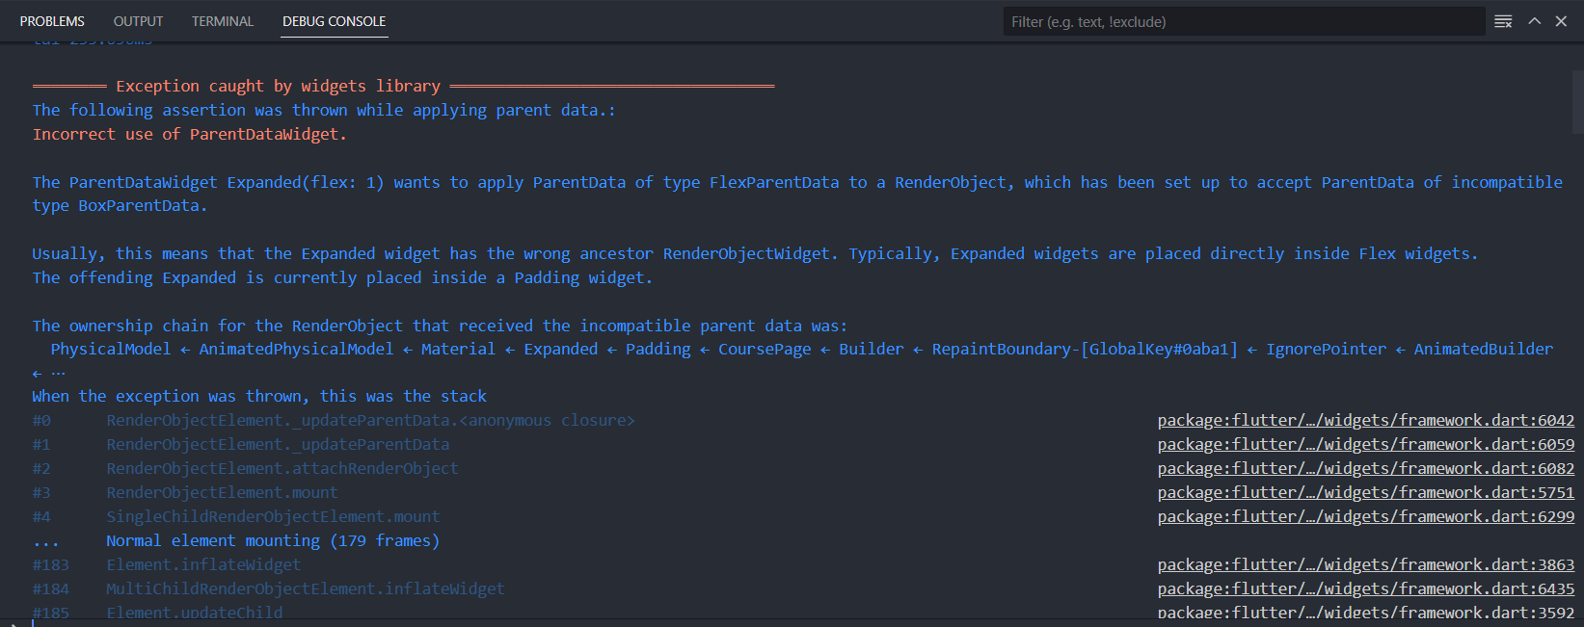Open framework.dart:6042 source link
Image resolution: width=1584 pixels, height=627 pixels.
pyautogui.click(x=1364, y=420)
